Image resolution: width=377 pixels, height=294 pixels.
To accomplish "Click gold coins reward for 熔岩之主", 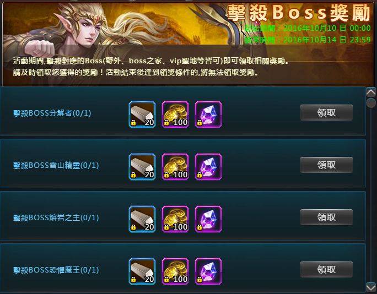I will click(x=175, y=219).
